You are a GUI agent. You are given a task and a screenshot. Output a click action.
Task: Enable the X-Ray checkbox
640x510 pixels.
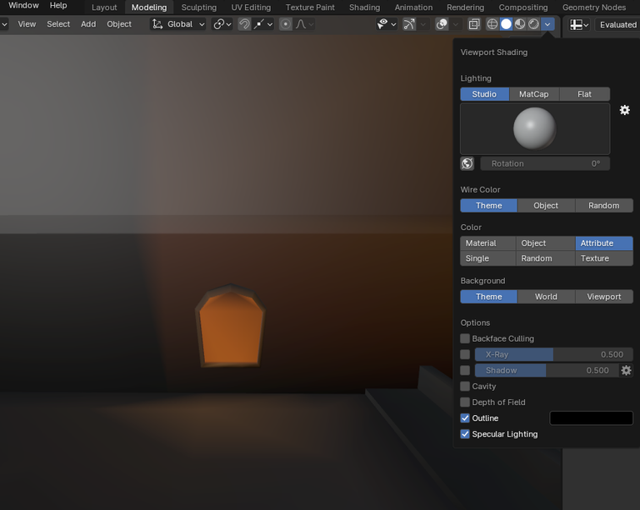(465, 354)
